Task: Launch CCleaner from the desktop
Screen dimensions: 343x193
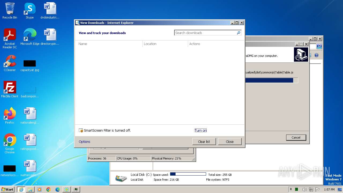Action: [x=10, y=63]
